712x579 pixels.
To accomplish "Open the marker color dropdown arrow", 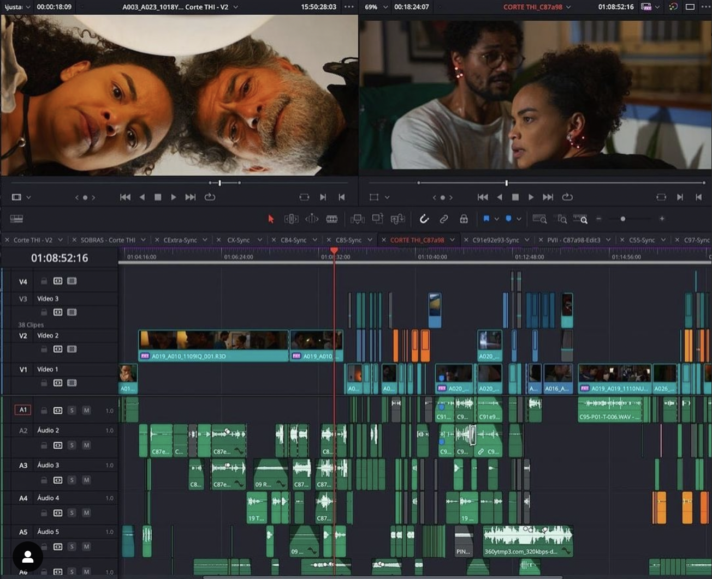I will click(x=519, y=219).
